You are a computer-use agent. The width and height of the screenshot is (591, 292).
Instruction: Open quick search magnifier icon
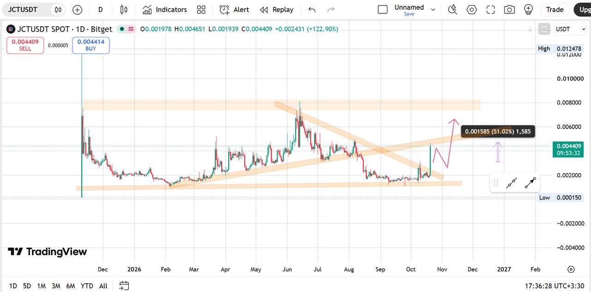click(452, 9)
